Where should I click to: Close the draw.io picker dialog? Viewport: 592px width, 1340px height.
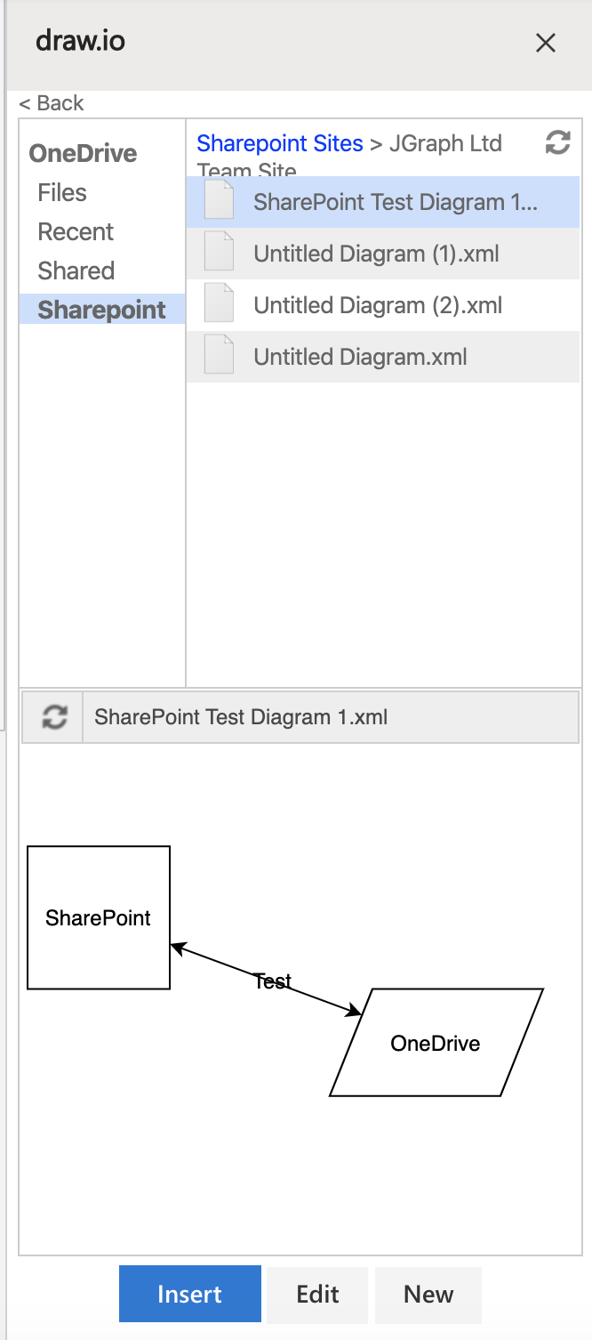[545, 43]
